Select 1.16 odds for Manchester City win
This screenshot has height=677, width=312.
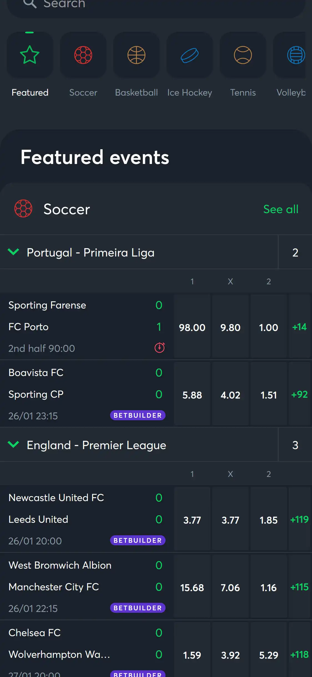[268, 588]
